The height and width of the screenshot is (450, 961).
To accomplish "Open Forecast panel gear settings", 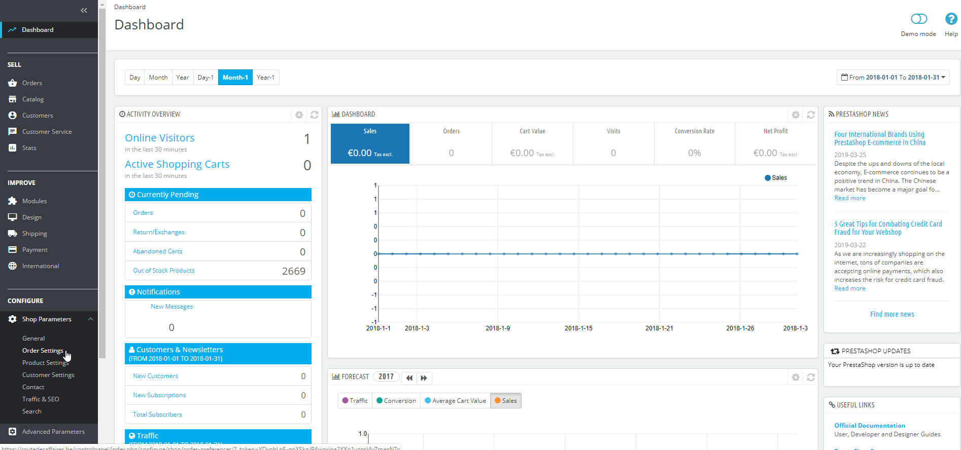I will click(796, 378).
